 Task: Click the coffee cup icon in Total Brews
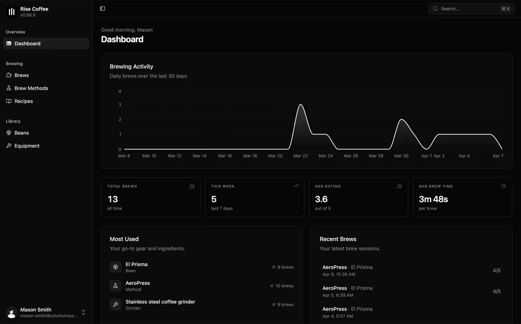tap(192, 186)
